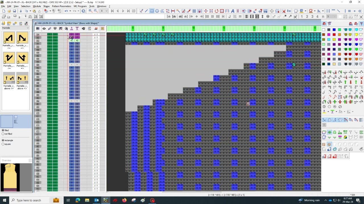Zoom out with the magnifier minus icon

tap(96, 11)
